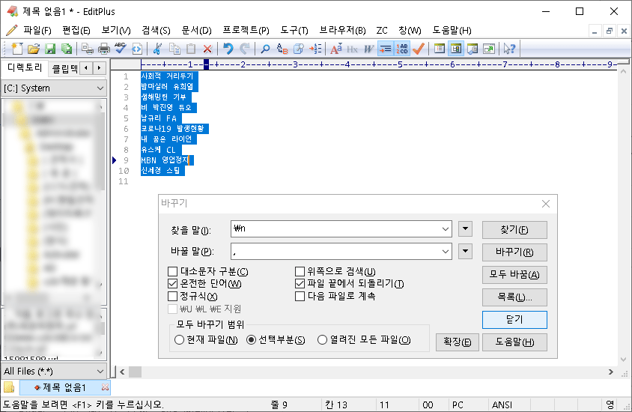Click the Replace (A-B) toolbar icon
The image size is (632, 412).
click(282, 49)
